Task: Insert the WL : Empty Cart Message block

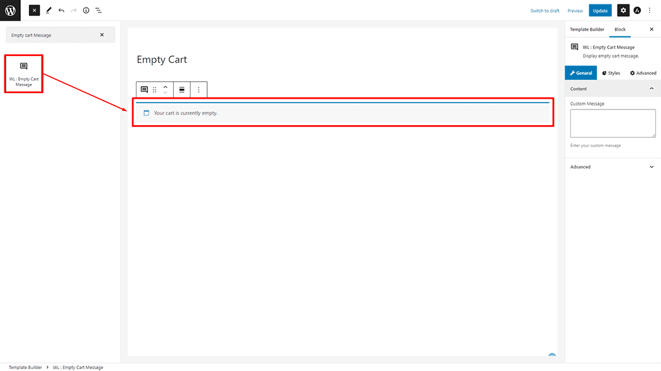Action: (x=24, y=74)
